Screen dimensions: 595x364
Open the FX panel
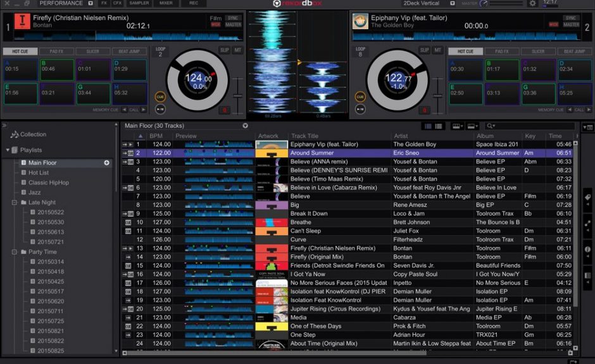pyautogui.click(x=104, y=3)
